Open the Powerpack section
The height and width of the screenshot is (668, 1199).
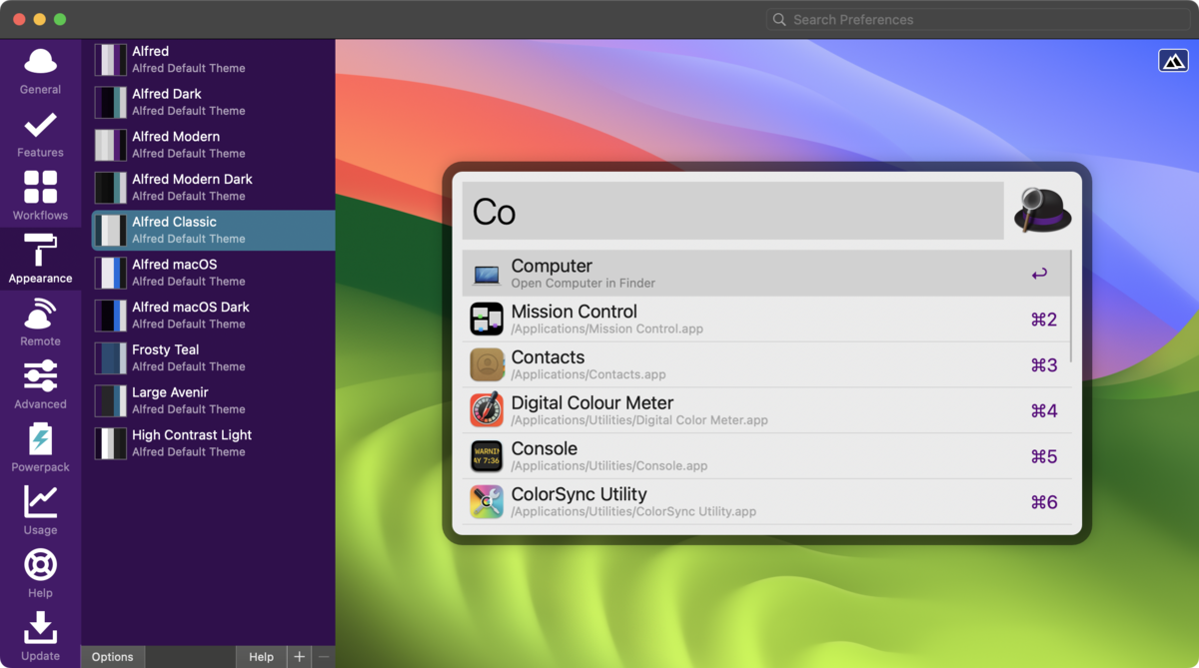pyautogui.click(x=40, y=448)
